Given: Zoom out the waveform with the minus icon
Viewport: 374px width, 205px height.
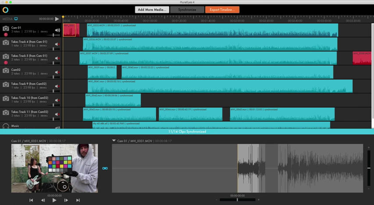Looking at the screenshot, I should click(x=217, y=200).
